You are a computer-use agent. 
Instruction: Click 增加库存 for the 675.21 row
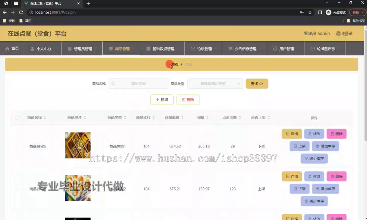click(325, 189)
